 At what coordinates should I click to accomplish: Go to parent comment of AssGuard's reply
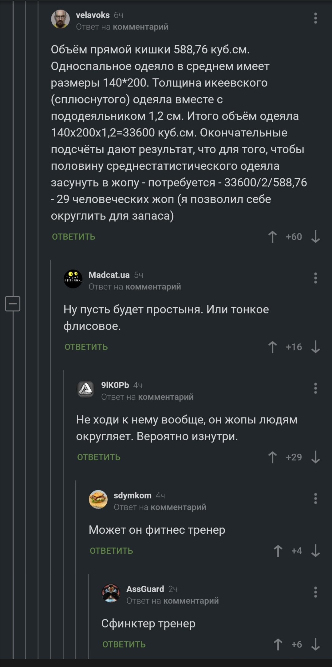tap(191, 601)
